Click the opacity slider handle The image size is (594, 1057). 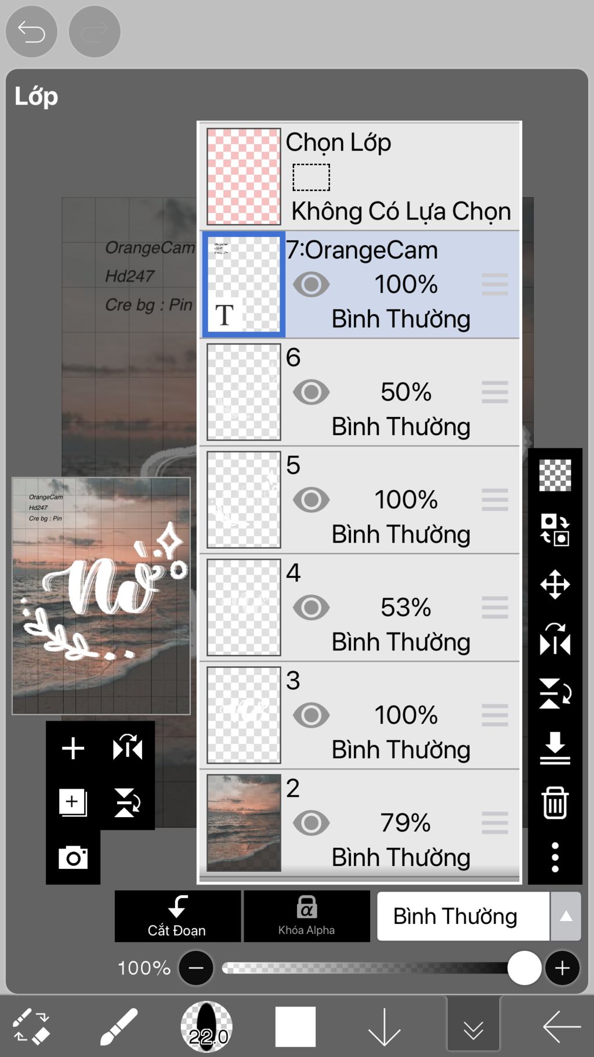click(x=524, y=968)
